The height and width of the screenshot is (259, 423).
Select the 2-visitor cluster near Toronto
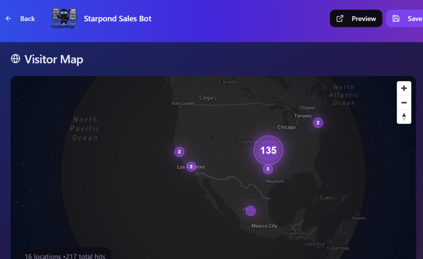pyautogui.click(x=318, y=123)
